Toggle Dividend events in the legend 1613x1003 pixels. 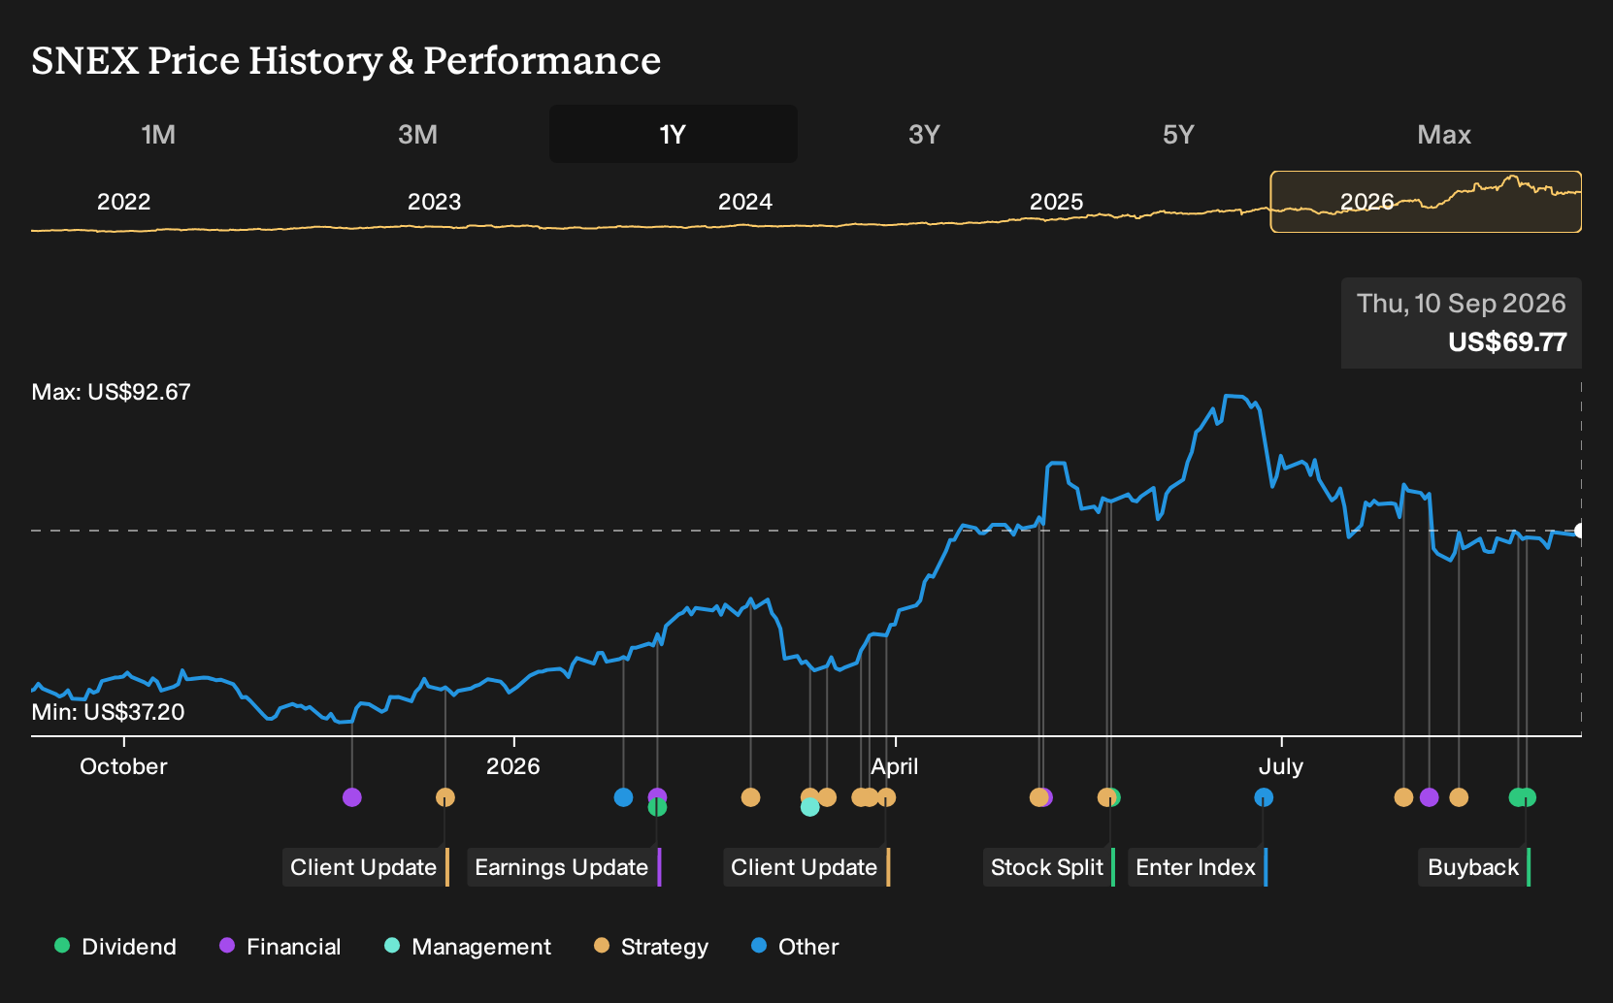click(115, 947)
